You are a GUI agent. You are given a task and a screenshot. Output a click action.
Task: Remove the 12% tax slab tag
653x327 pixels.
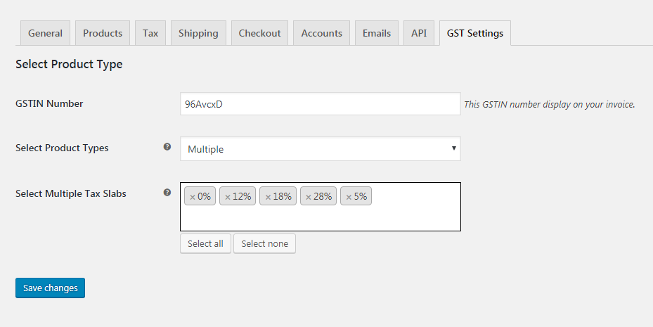[x=228, y=197]
